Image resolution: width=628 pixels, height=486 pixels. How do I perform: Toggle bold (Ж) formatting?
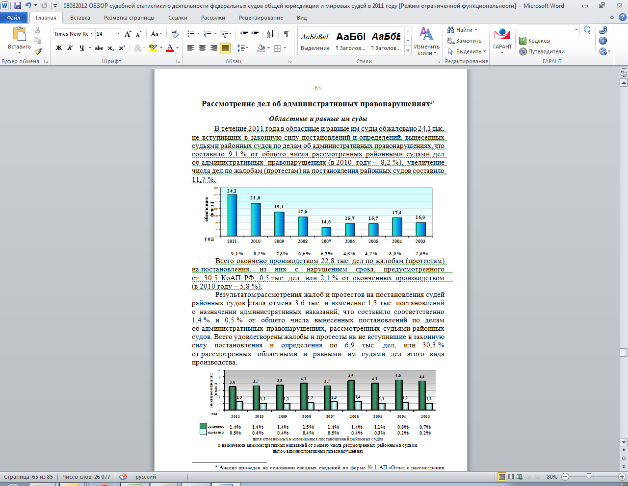pos(59,48)
